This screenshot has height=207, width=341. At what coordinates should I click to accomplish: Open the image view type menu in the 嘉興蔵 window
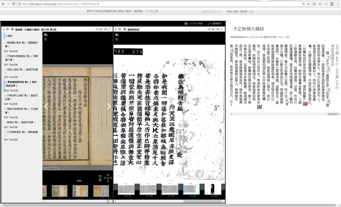point(101,29)
